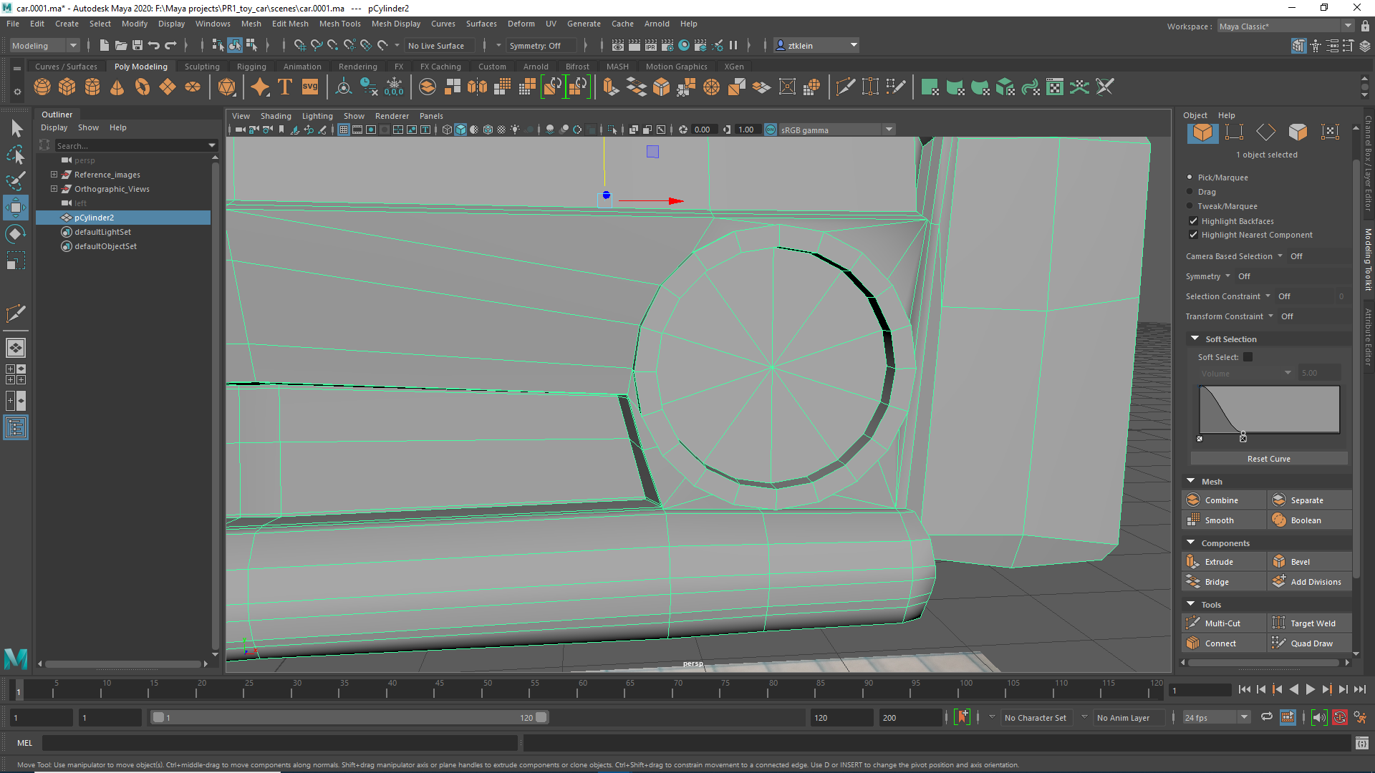Open the Mesh Tools menu
This screenshot has width=1375, height=773.
click(x=340, y=24)
